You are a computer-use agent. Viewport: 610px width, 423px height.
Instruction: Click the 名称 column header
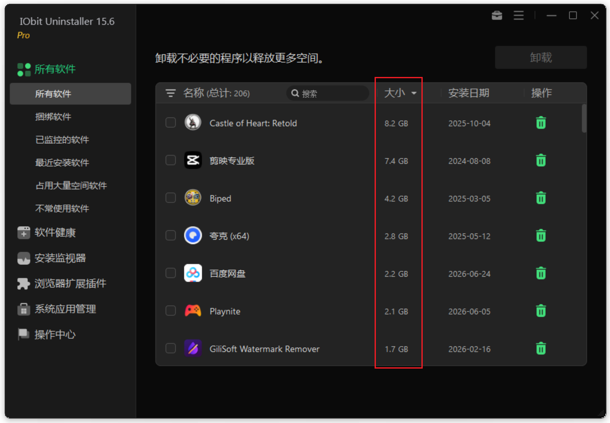click(x=194, y=93)
